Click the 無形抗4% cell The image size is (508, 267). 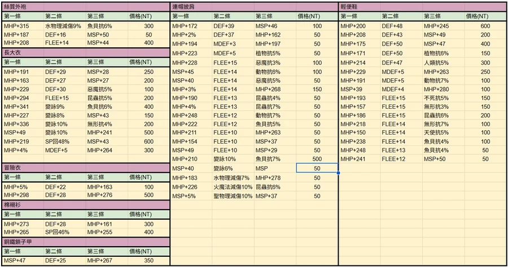tap(107, 124)
